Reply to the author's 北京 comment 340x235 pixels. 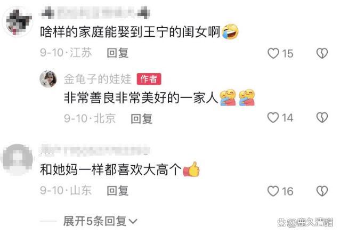tap(141, 119)
